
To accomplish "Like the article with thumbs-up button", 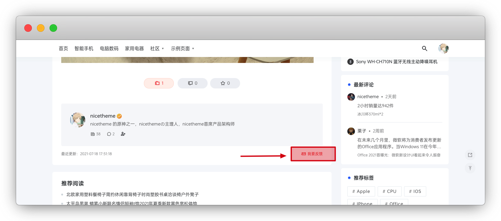I will 159,83.
